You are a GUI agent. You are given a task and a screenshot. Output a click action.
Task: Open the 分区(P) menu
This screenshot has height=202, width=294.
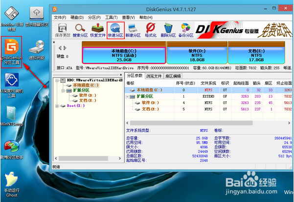[x=94, y=18]
